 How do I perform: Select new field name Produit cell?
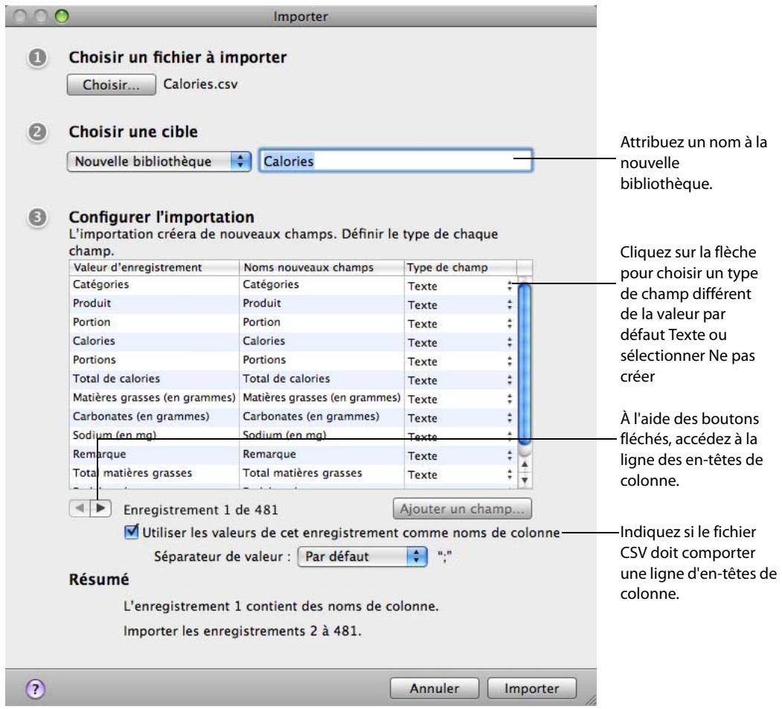coord(321,304)
